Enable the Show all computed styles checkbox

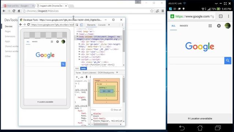tap(112, 110)
